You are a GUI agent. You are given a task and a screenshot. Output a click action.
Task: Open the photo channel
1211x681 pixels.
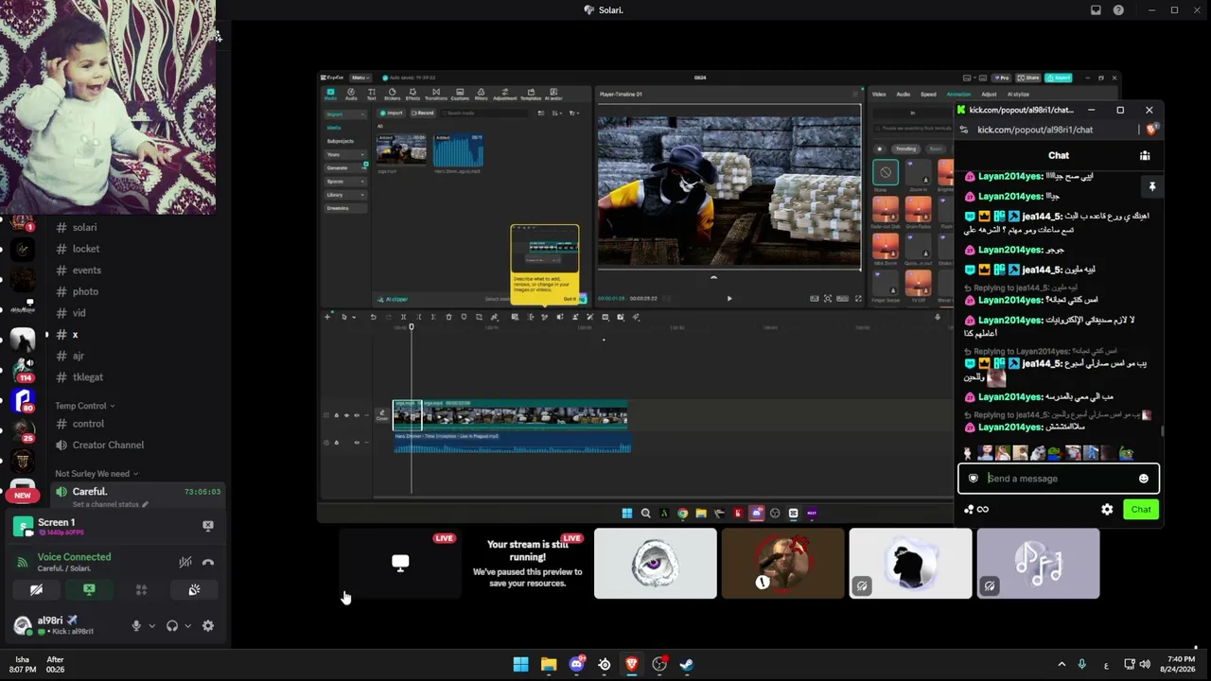[x=85, y=291]
